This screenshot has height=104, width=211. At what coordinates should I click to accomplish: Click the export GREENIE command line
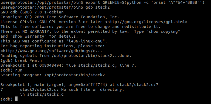point(103,2)
